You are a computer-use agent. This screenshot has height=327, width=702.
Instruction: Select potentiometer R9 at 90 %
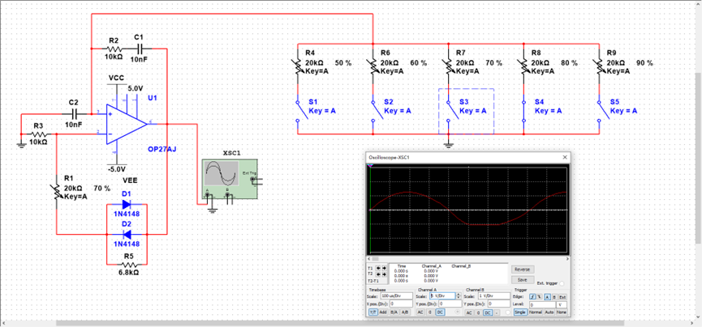(599, 67)
